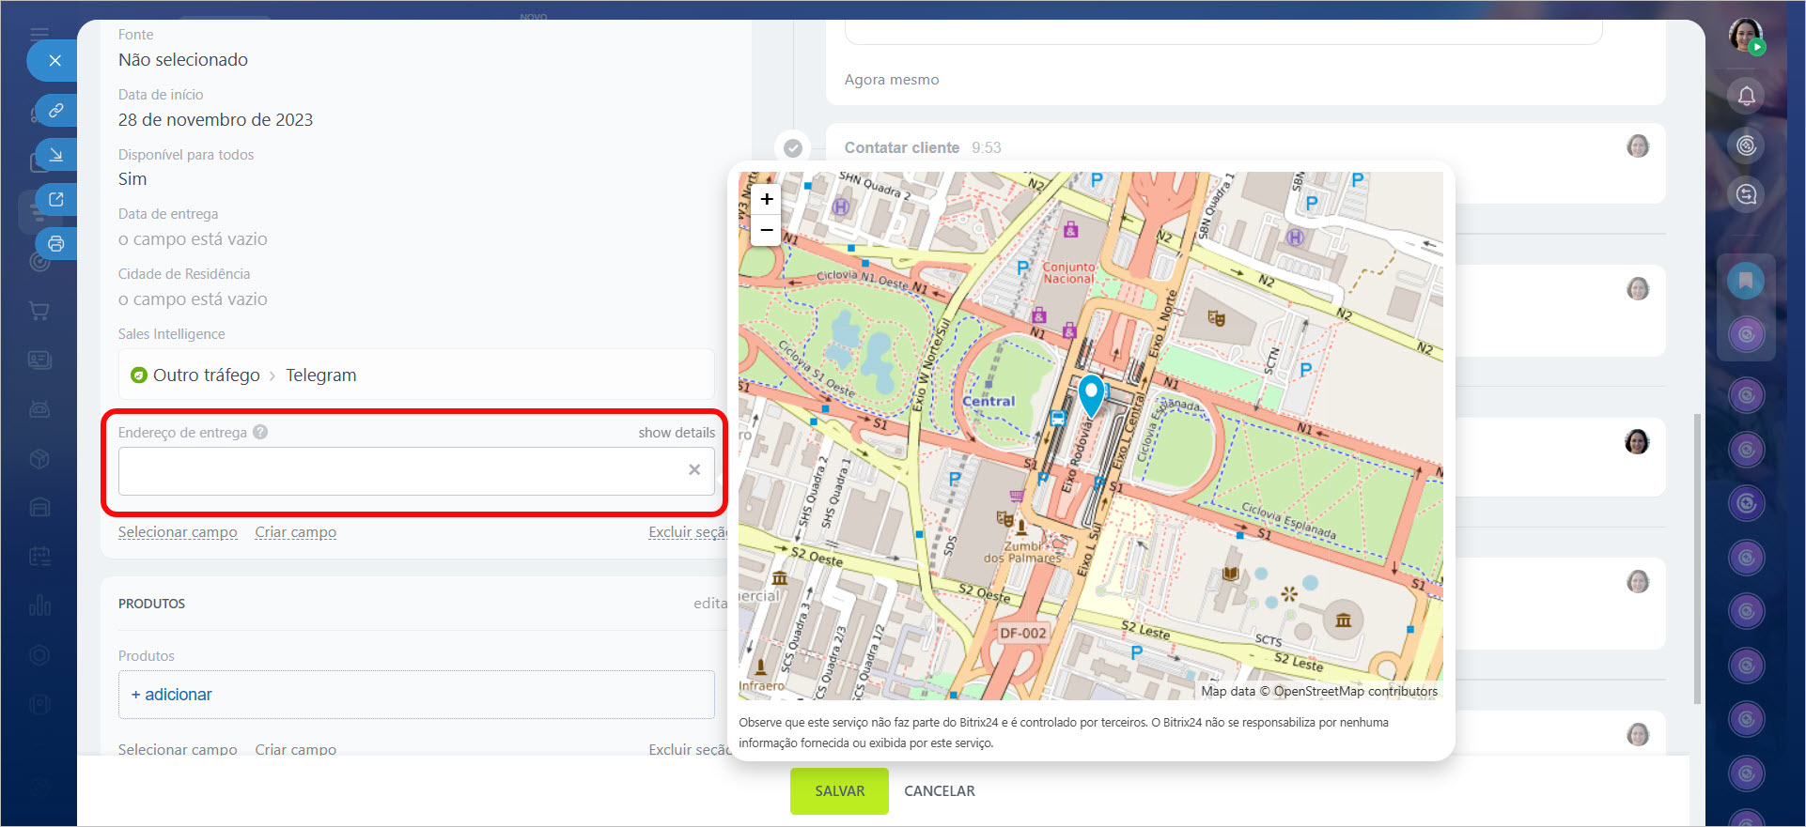Toggle the Contatar cliente completion checkmark
The image size is (1806, 827).
pyautogui.click(x=793, y=148)
